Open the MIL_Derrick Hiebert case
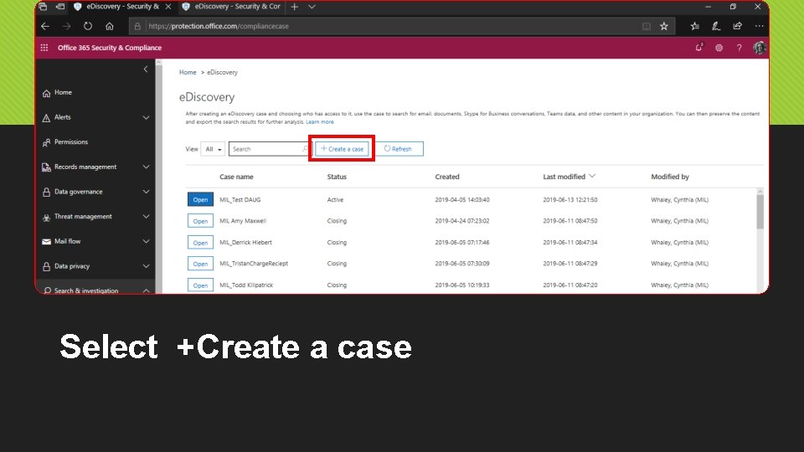804x452 pixels. tap(200, 243)
